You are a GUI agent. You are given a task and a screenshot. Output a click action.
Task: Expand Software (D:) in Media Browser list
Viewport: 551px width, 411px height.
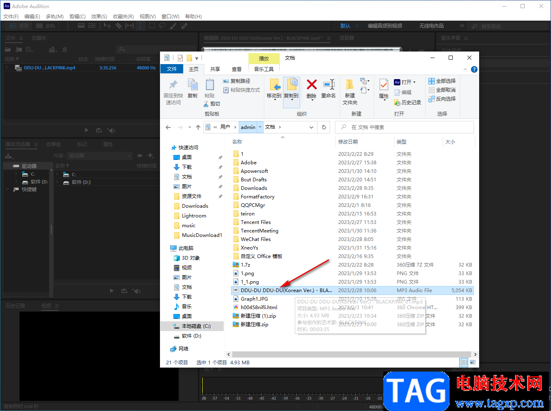tap(57, 182)
